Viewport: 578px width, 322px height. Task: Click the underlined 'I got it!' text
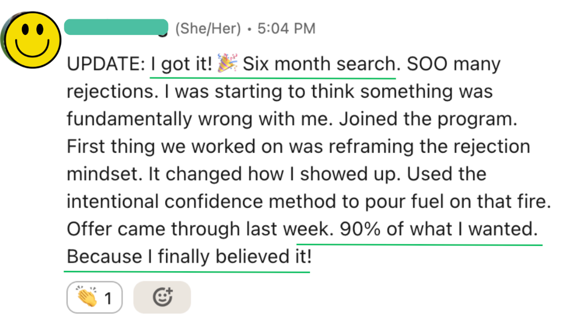click(181, 65)
